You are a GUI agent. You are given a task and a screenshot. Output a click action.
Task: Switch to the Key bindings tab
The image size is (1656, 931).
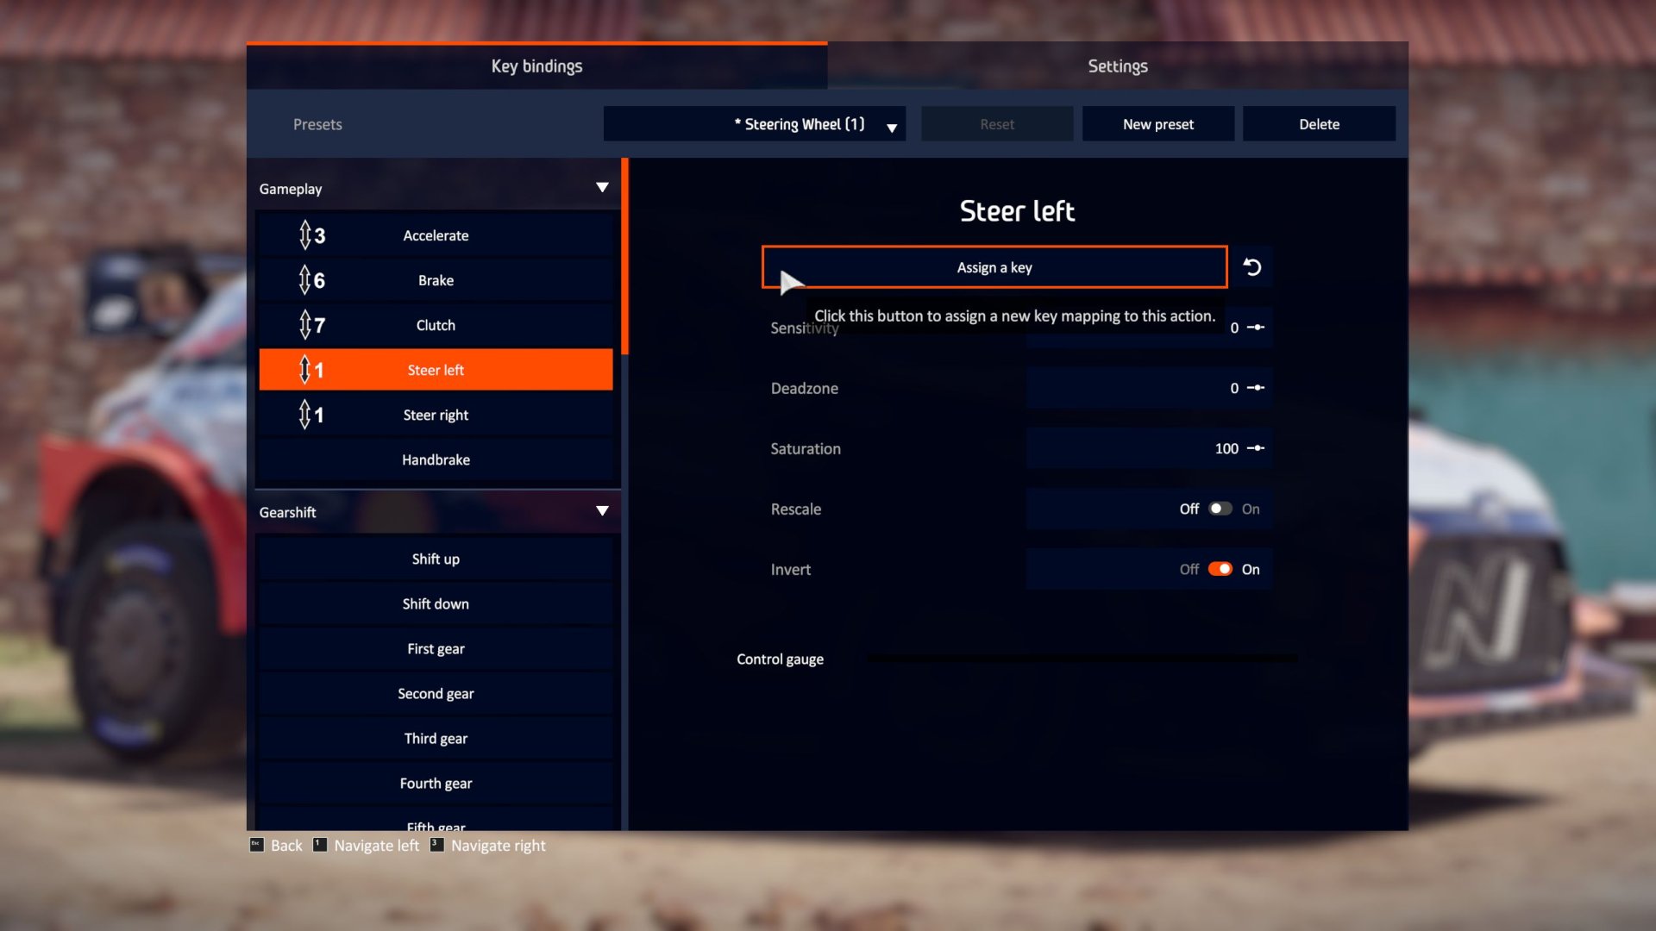536,66
